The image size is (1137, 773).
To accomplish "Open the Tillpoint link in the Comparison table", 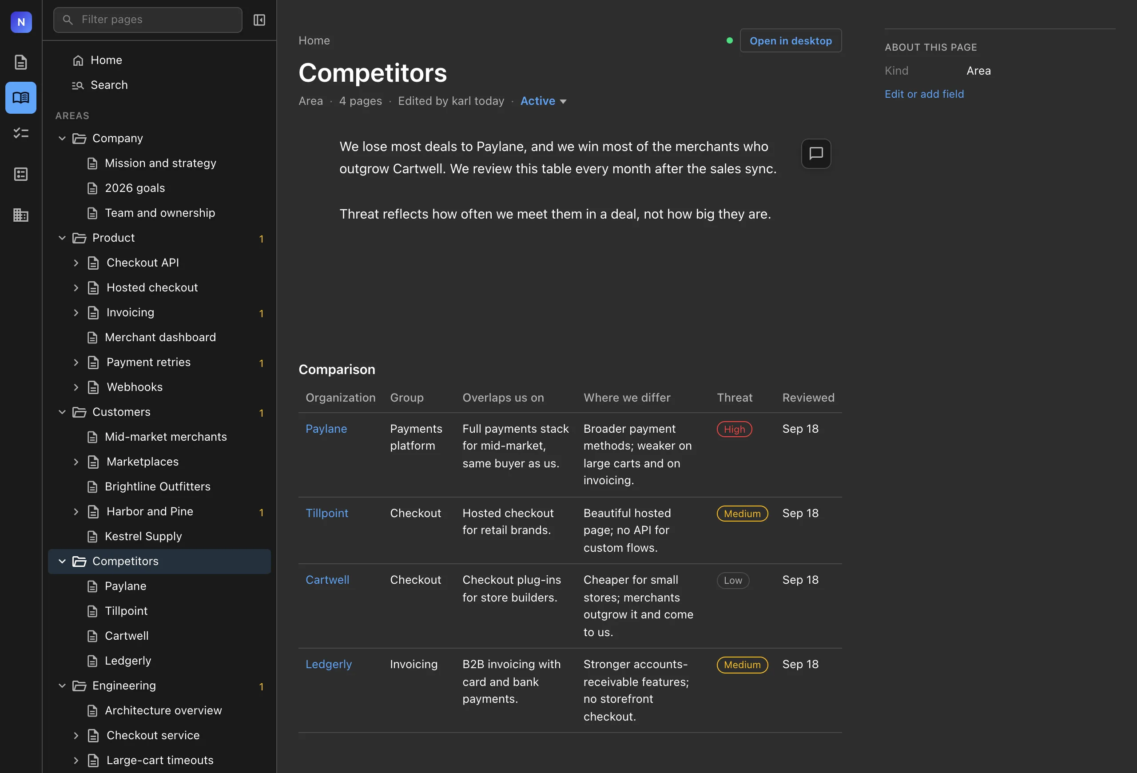I will point(327,513).
